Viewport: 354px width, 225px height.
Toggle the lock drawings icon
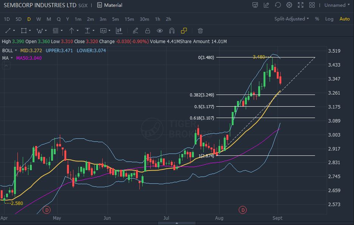click(148, 30)
